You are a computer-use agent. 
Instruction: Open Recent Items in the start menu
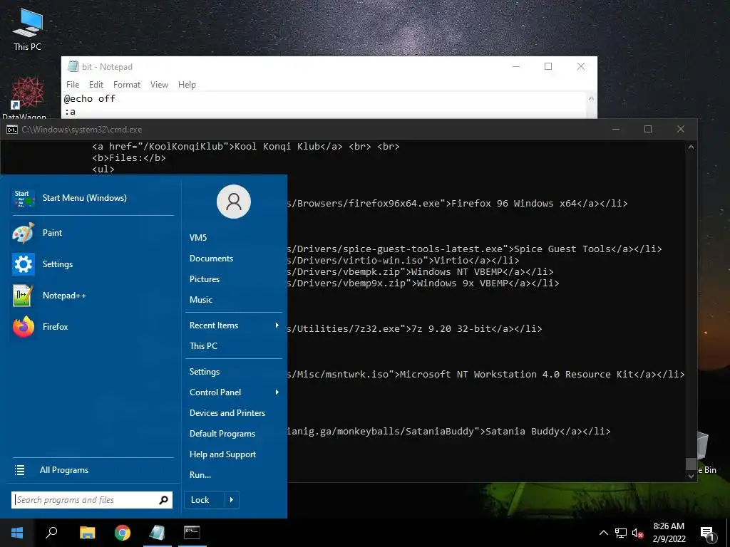coord(234,325)
